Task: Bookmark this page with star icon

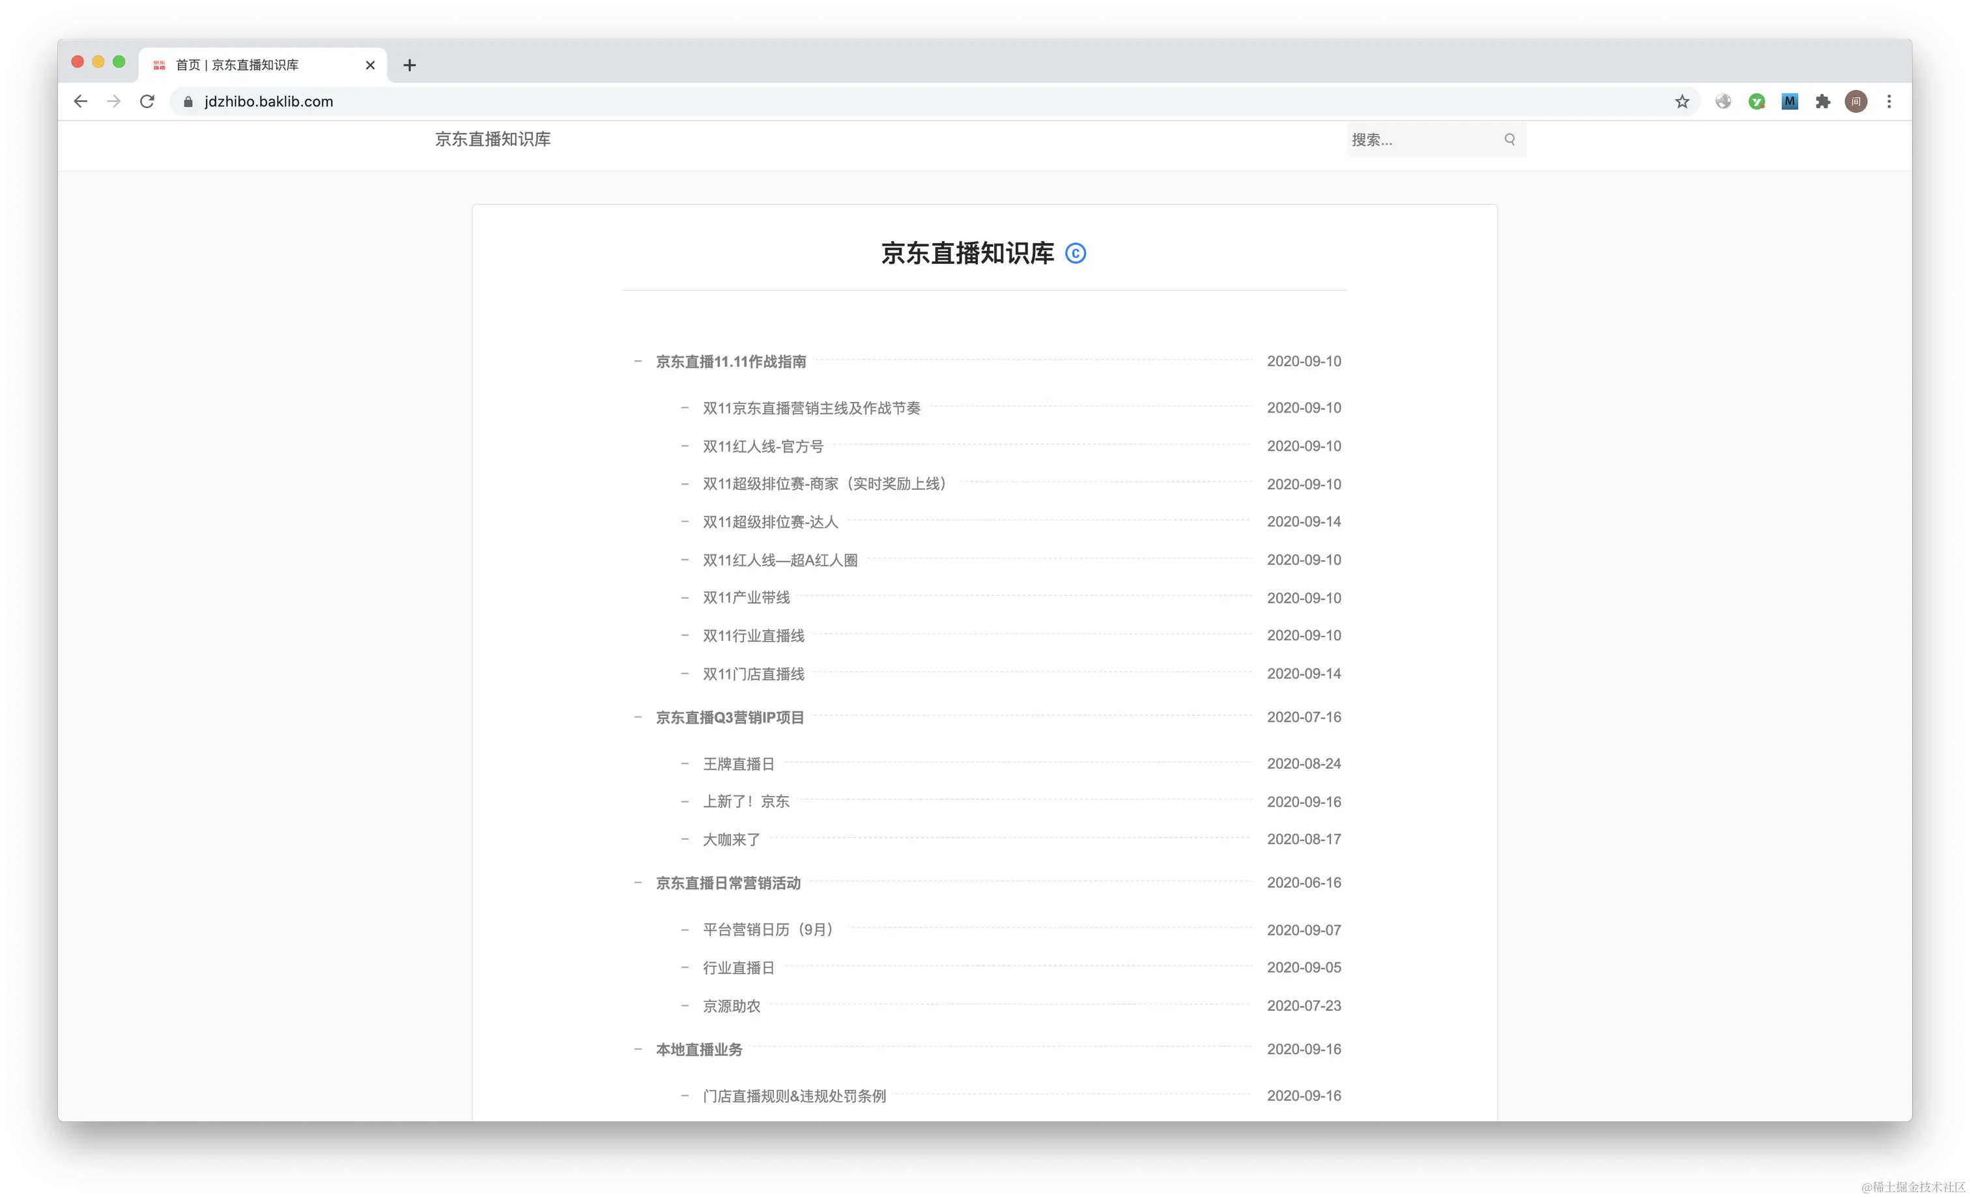Action: coord(1682,102)
